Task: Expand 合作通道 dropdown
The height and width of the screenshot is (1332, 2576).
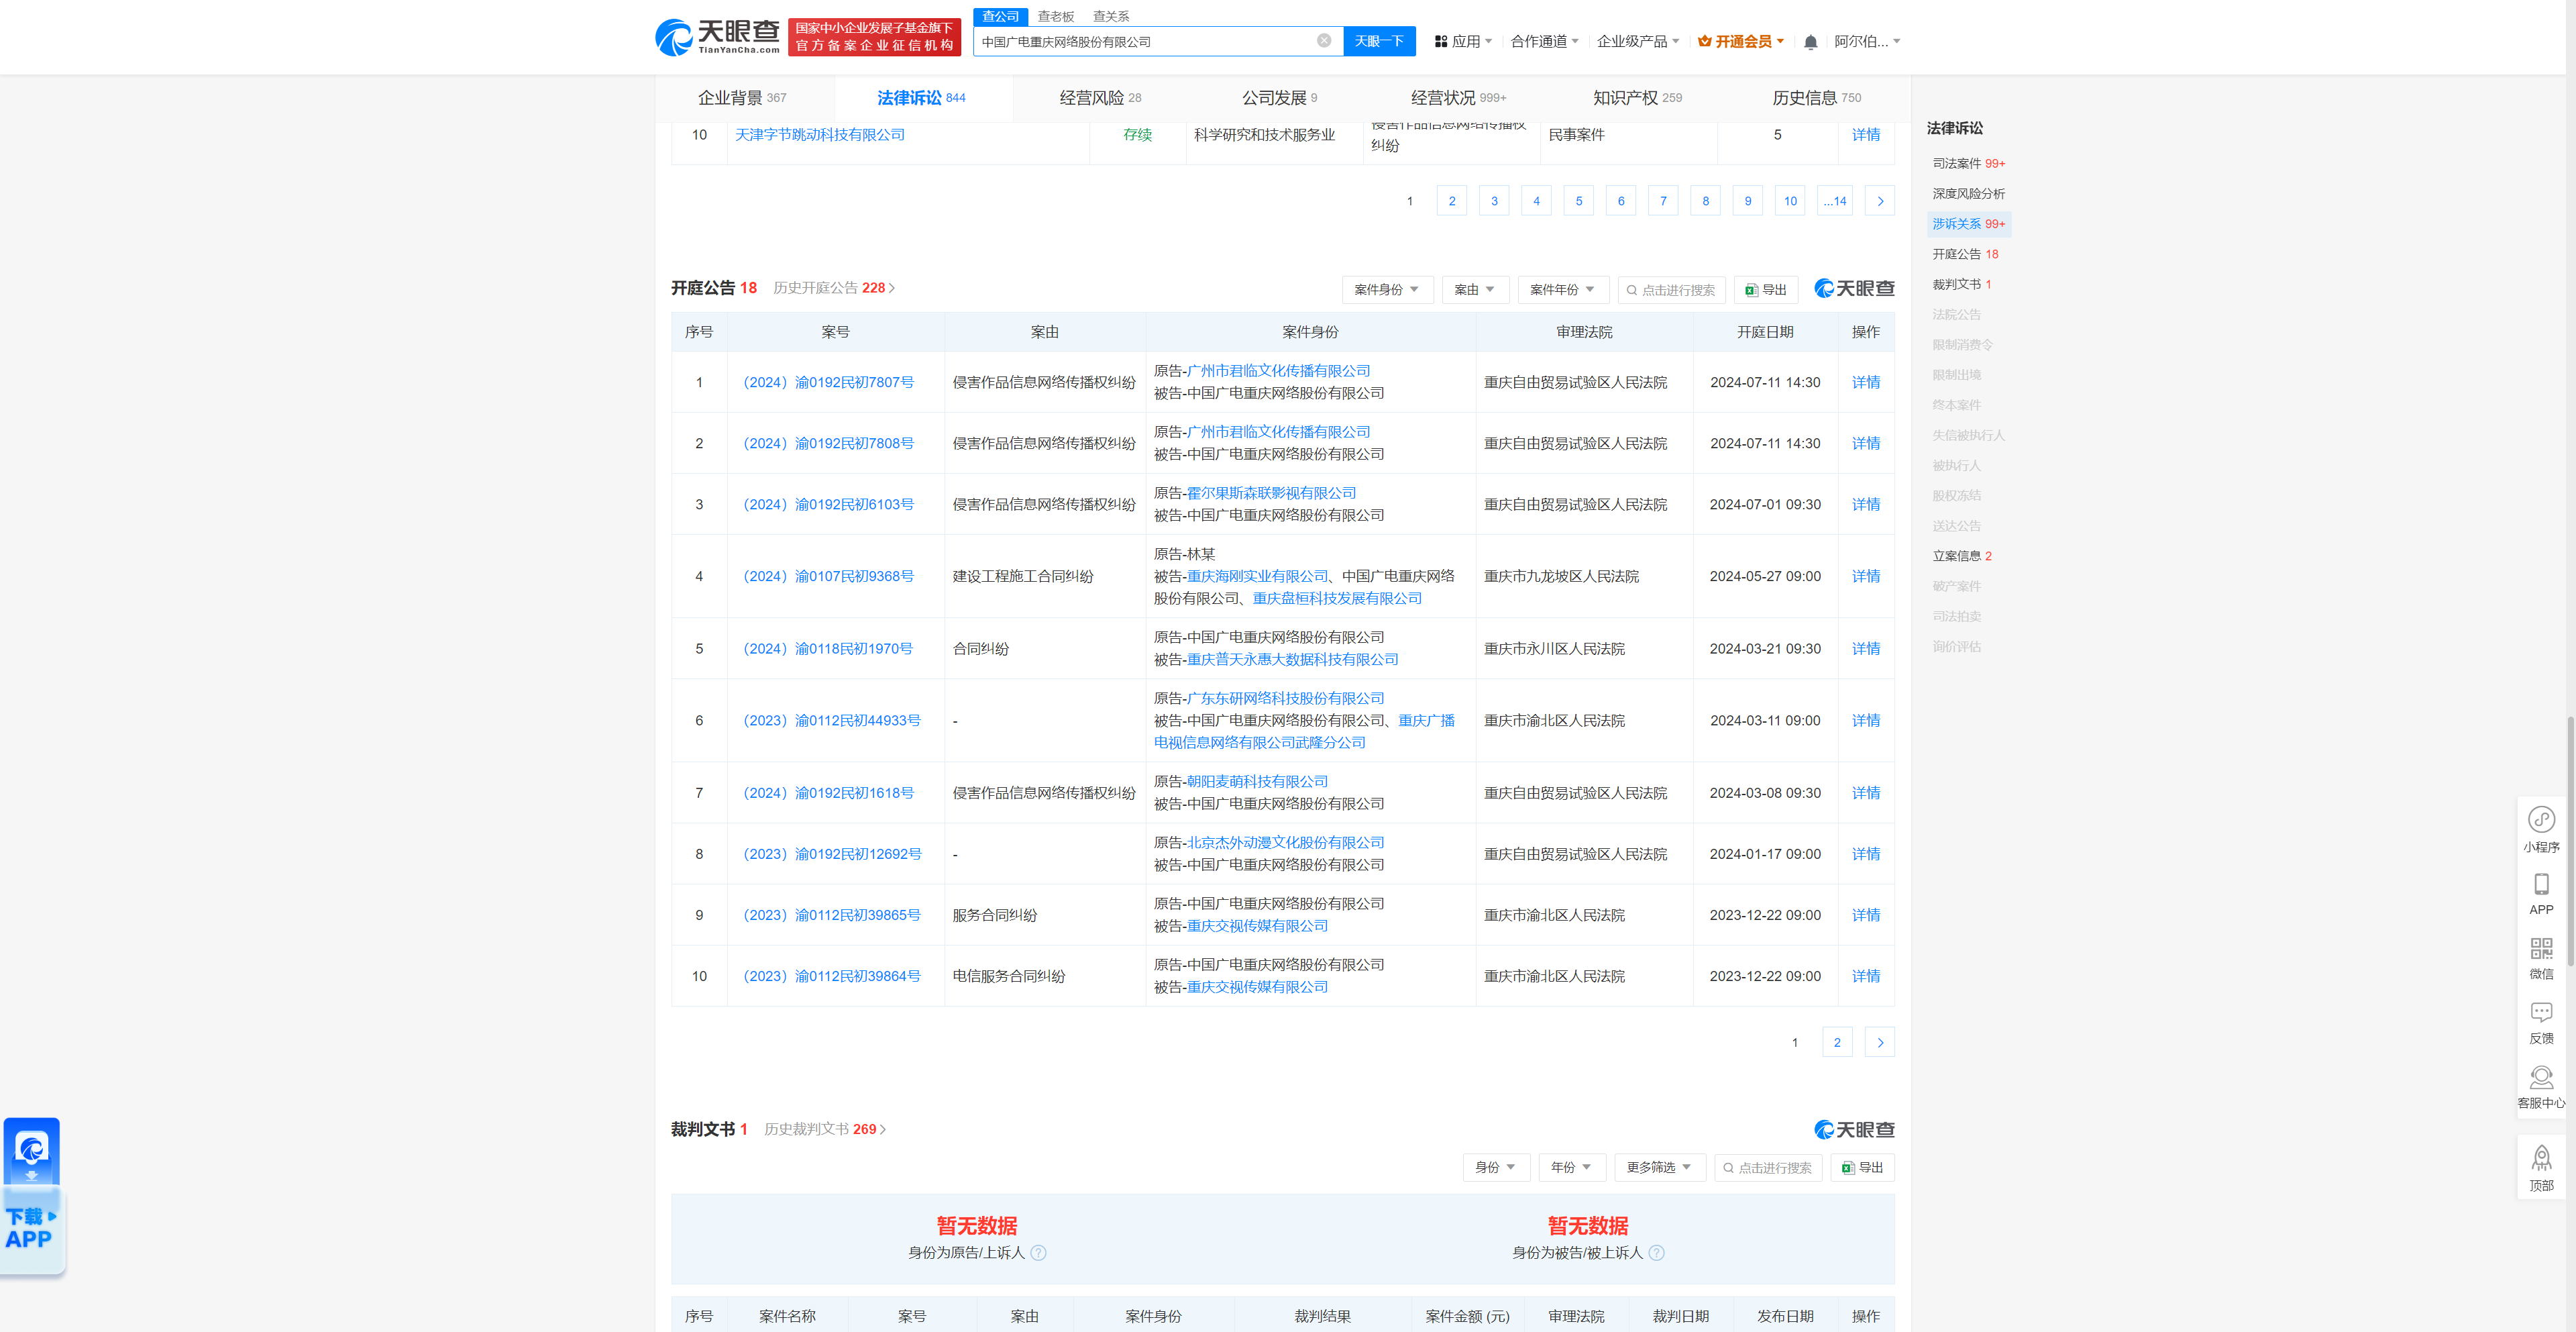Action: coord(1544,42)
